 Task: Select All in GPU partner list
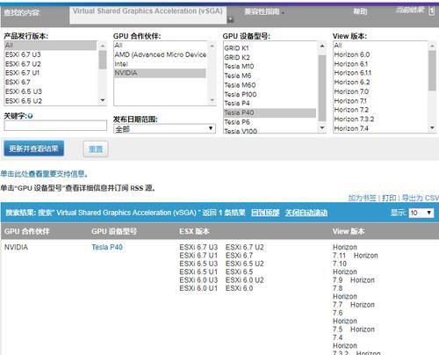[x=160, y=46]
